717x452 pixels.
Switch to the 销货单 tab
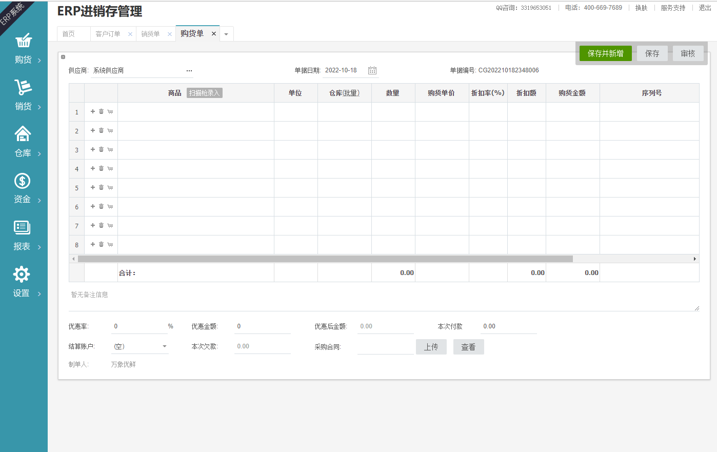click(150, 34)
